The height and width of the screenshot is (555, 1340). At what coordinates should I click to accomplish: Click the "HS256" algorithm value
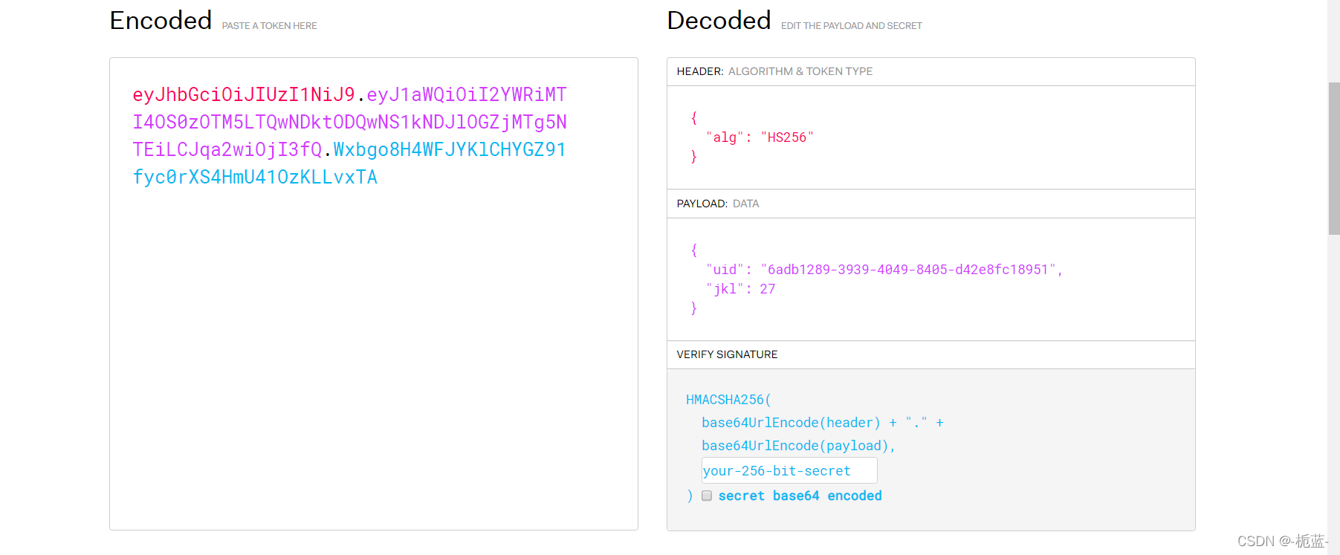[x=787, y=137]
